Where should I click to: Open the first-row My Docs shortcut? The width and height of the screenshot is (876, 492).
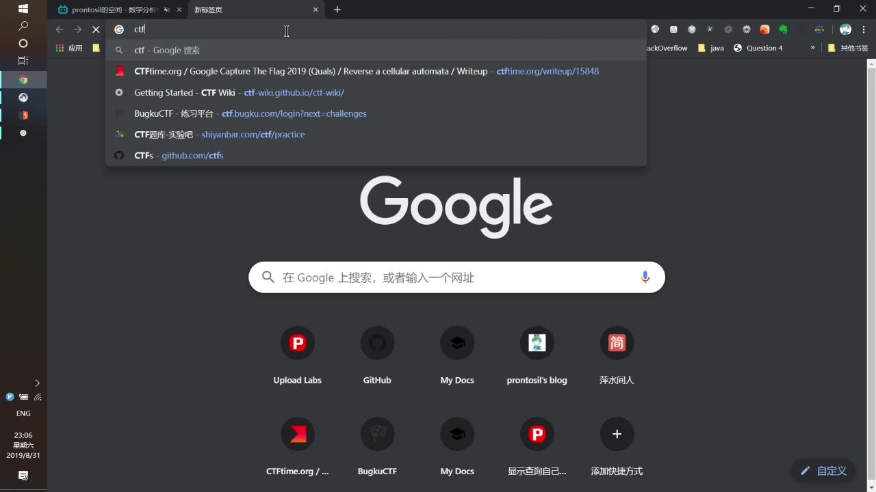(457, 356)
